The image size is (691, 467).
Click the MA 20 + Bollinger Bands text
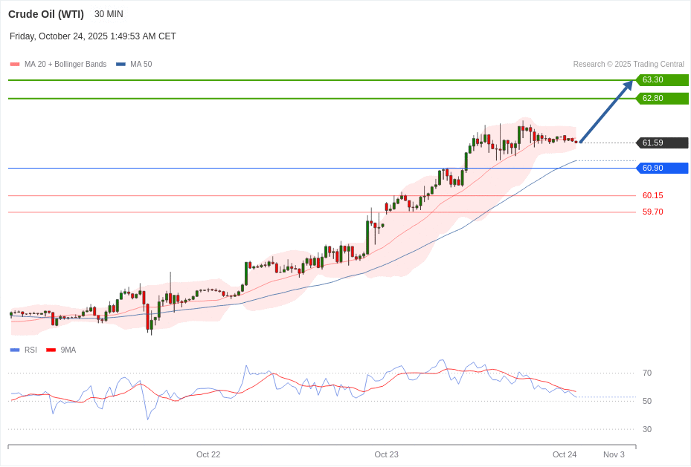point(65,65)
